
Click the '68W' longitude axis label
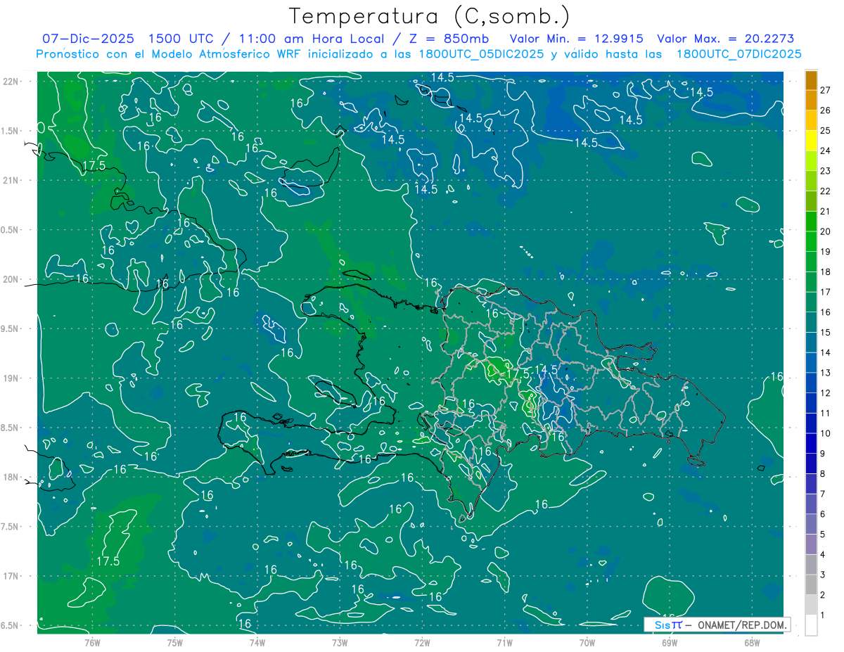752,643
